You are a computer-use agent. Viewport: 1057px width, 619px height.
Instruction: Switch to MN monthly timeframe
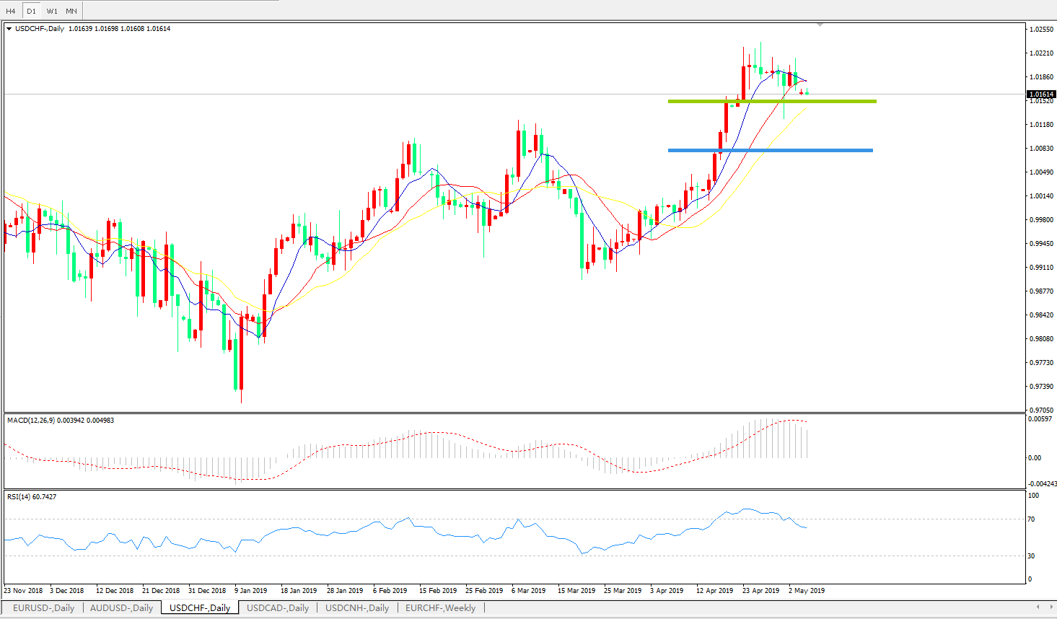click(71, 11)
